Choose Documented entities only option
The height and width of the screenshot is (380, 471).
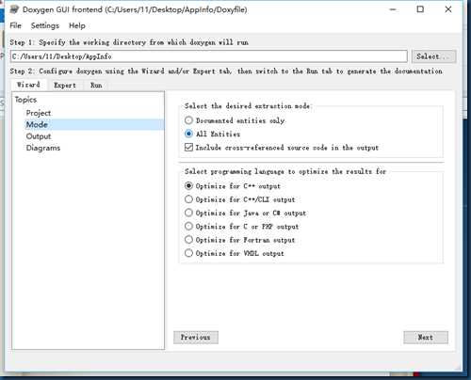(x=235, y=120)
